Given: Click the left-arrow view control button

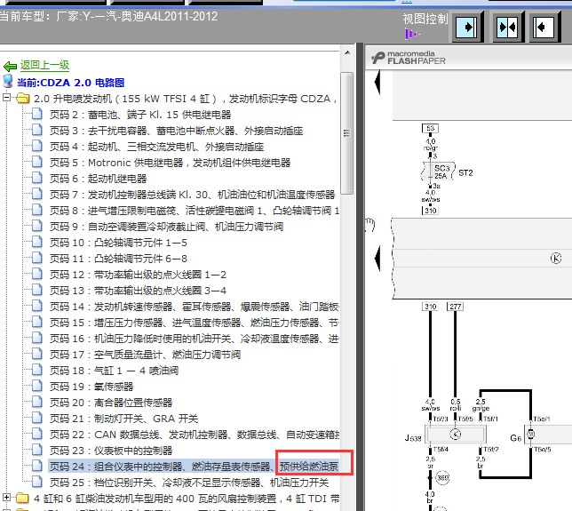Looking at the screenshot, I should click(x=545, y=27).
